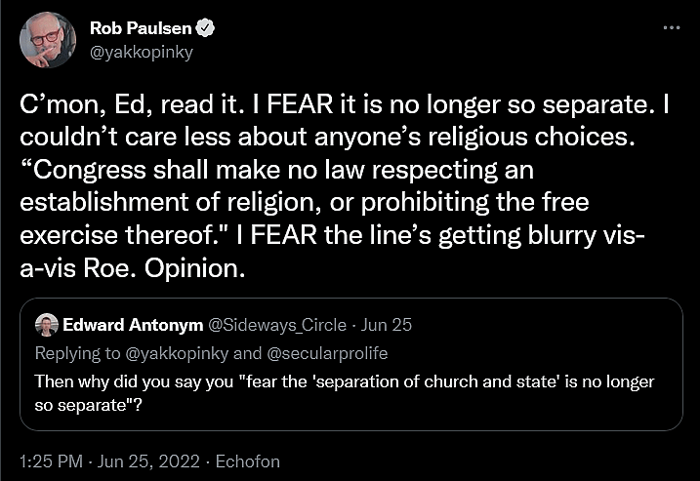Open the three-dot more options menu

(x=671, y=28)
